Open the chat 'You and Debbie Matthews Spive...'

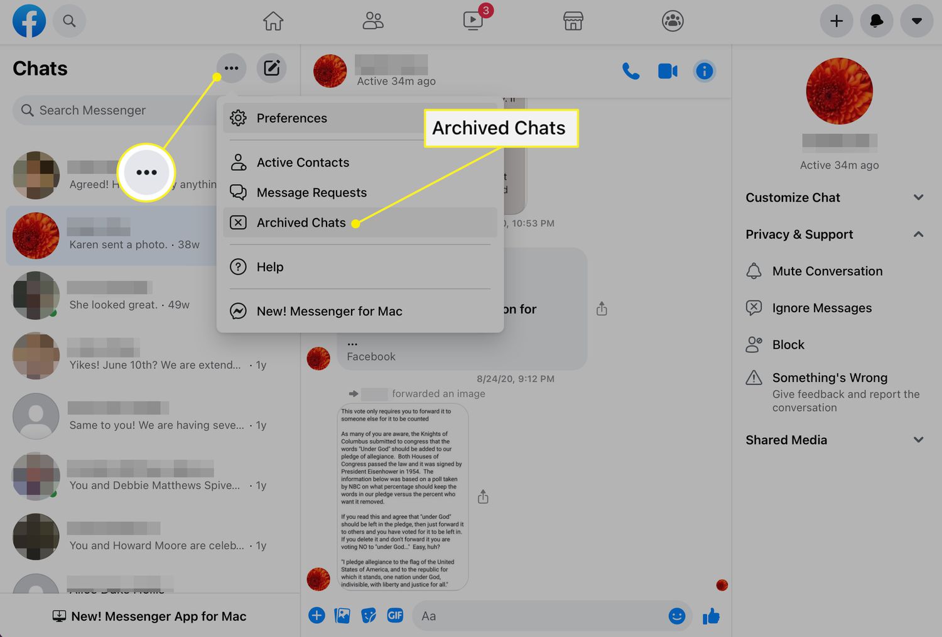[x=151, y=477]
